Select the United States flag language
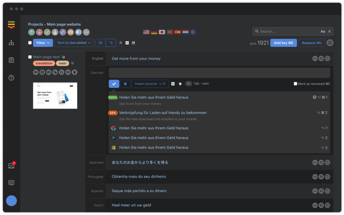 [x=146, y=32]
